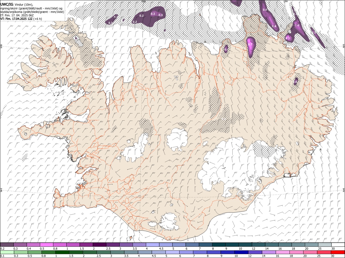Click the bright red 30 rain legend swatch
This screenshot has width=345, height=258.
point(338,252)
